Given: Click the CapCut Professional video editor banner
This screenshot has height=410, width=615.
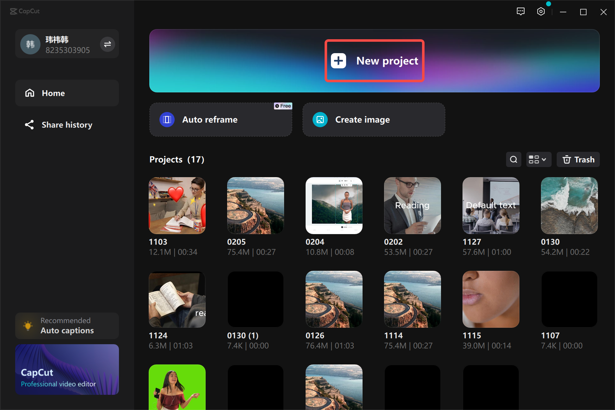Looking at the screenshot, I should point(67,369).
